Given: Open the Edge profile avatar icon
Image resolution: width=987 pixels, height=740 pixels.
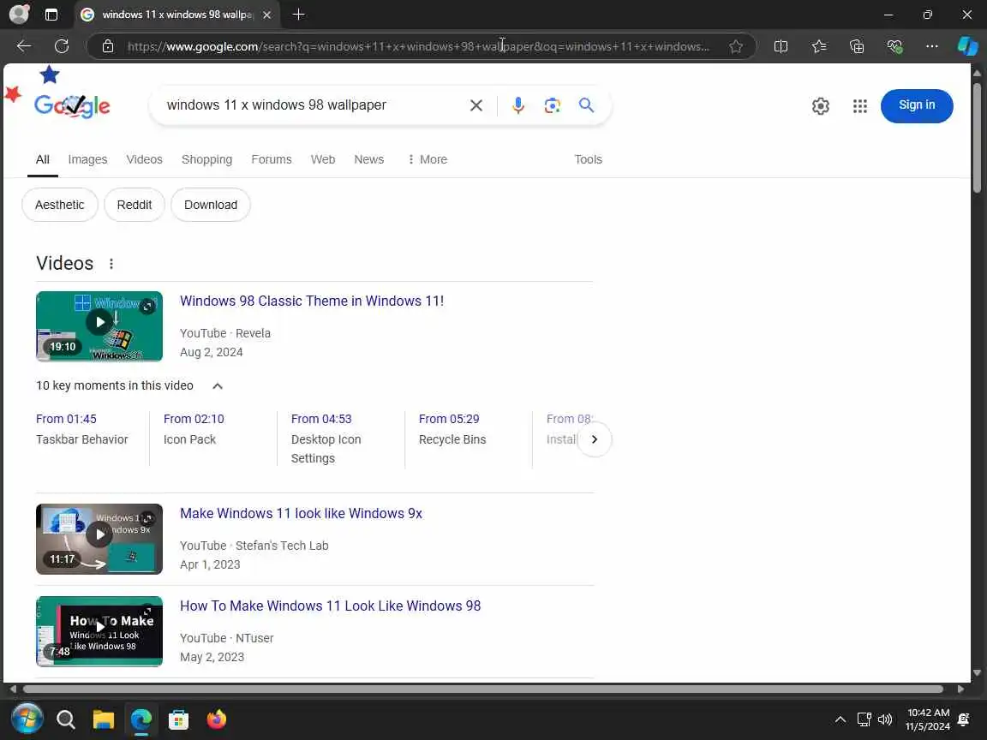Looking at the screenshot, I should 19,14.
